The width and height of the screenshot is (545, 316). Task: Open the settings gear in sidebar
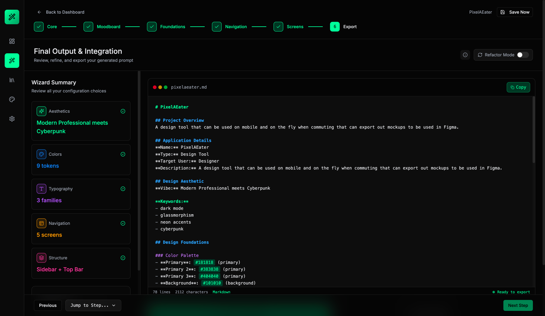[x=12, y=119]
